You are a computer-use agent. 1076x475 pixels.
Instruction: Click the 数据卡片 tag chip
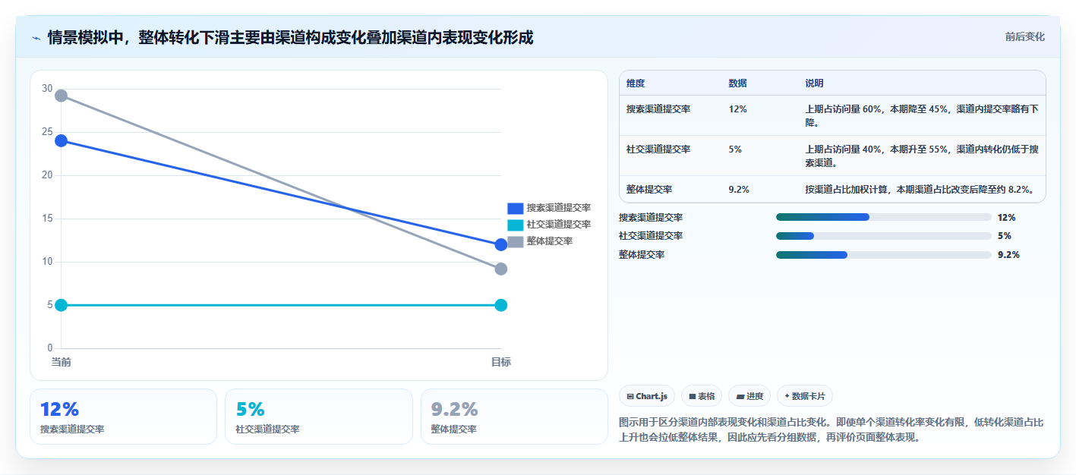click(x=805, y=396)
